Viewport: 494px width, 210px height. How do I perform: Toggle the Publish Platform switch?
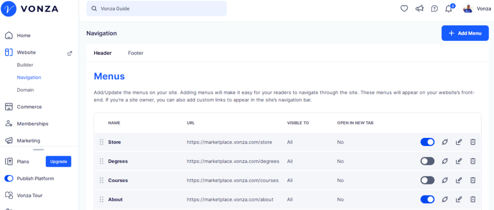coord(9,179)
